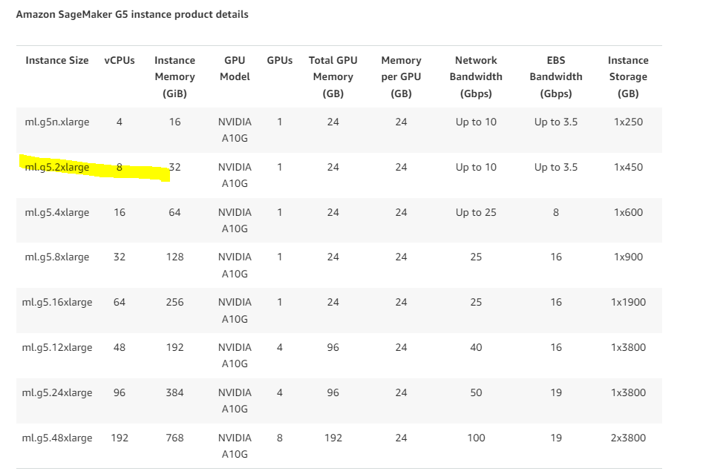
Task: Click the ml.g5.8xlarge instance name
Action: (57, 257)
